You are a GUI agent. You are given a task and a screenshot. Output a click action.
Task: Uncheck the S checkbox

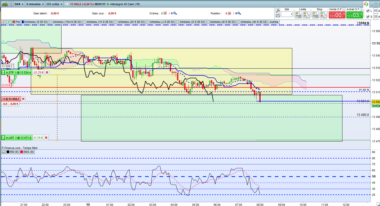[x=368, y=17]
